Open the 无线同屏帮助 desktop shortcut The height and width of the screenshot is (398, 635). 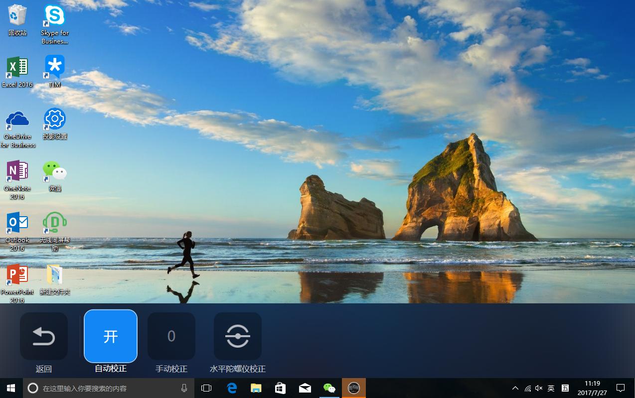tap(55, 223)
